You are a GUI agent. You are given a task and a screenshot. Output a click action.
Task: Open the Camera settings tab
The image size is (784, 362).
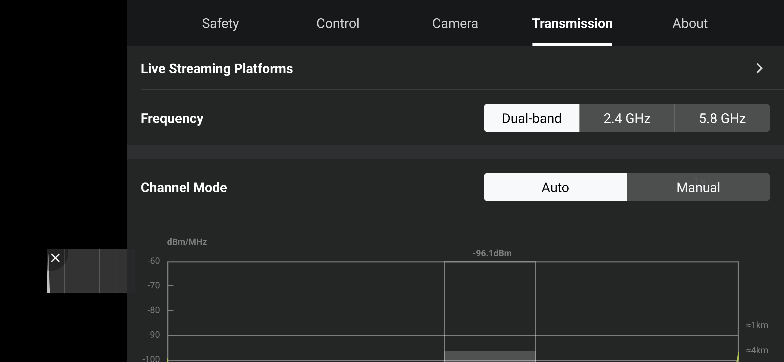click(455, 23)
